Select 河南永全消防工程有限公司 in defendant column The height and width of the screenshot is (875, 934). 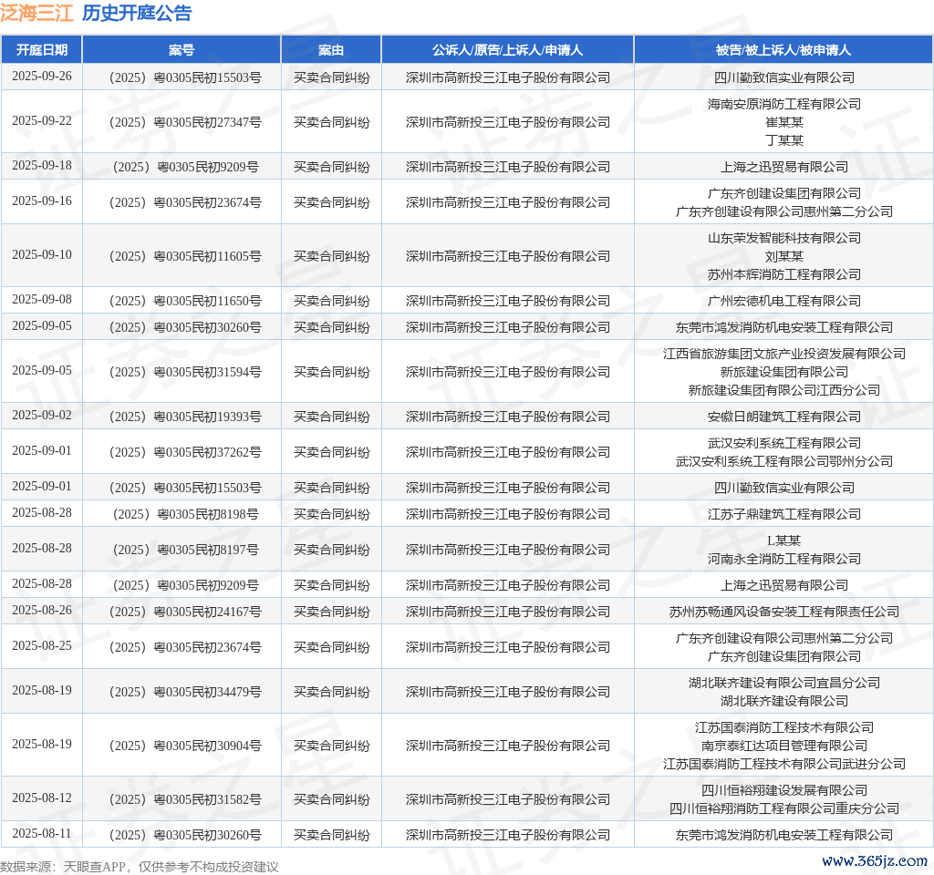point(784,559)
